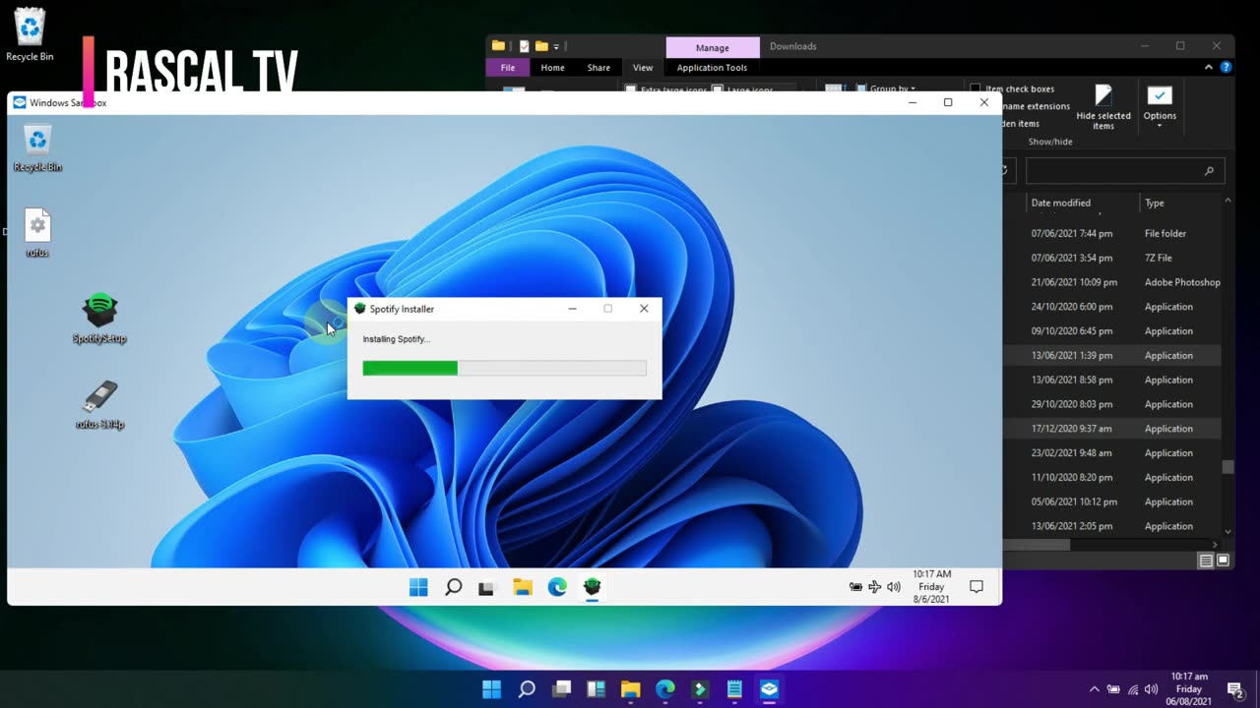This screenshot has height=708, width=1260.
Task: Switch to the Share ribbon tab
Action: point(598,68)
